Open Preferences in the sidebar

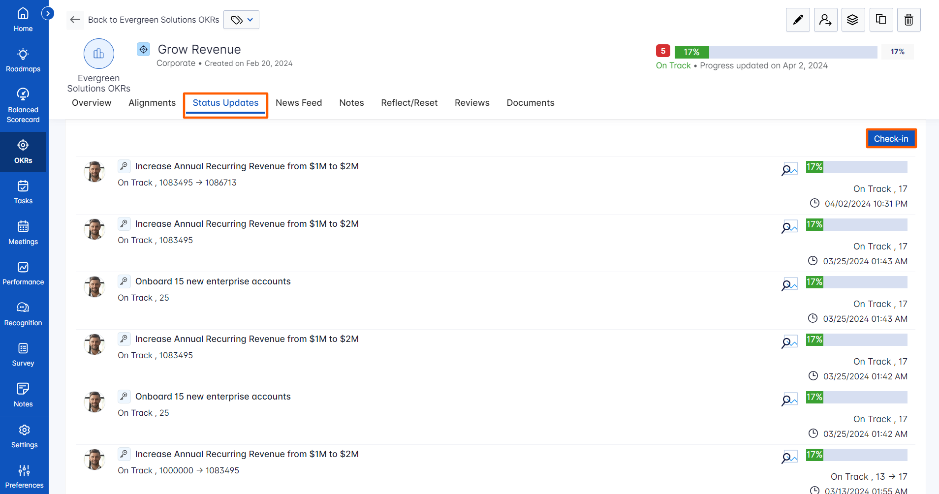point(24,476)
